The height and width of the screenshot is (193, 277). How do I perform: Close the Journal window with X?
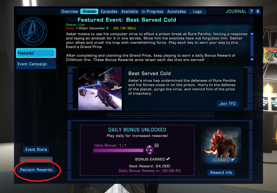(258, 11)
